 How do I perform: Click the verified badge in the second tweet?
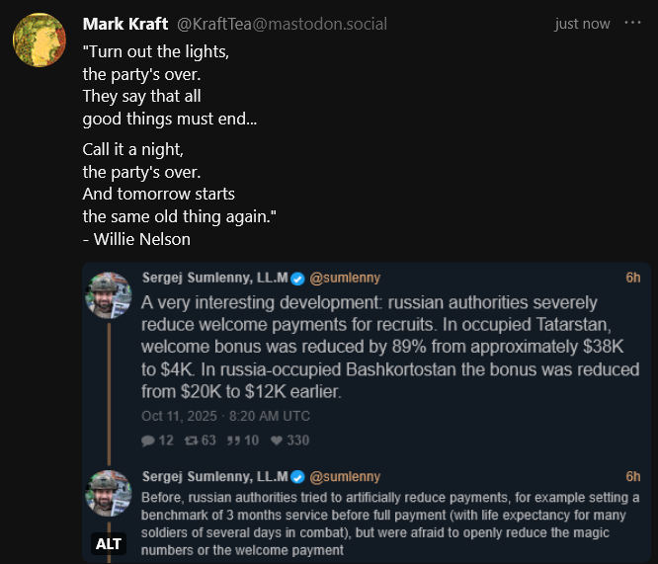297,477
